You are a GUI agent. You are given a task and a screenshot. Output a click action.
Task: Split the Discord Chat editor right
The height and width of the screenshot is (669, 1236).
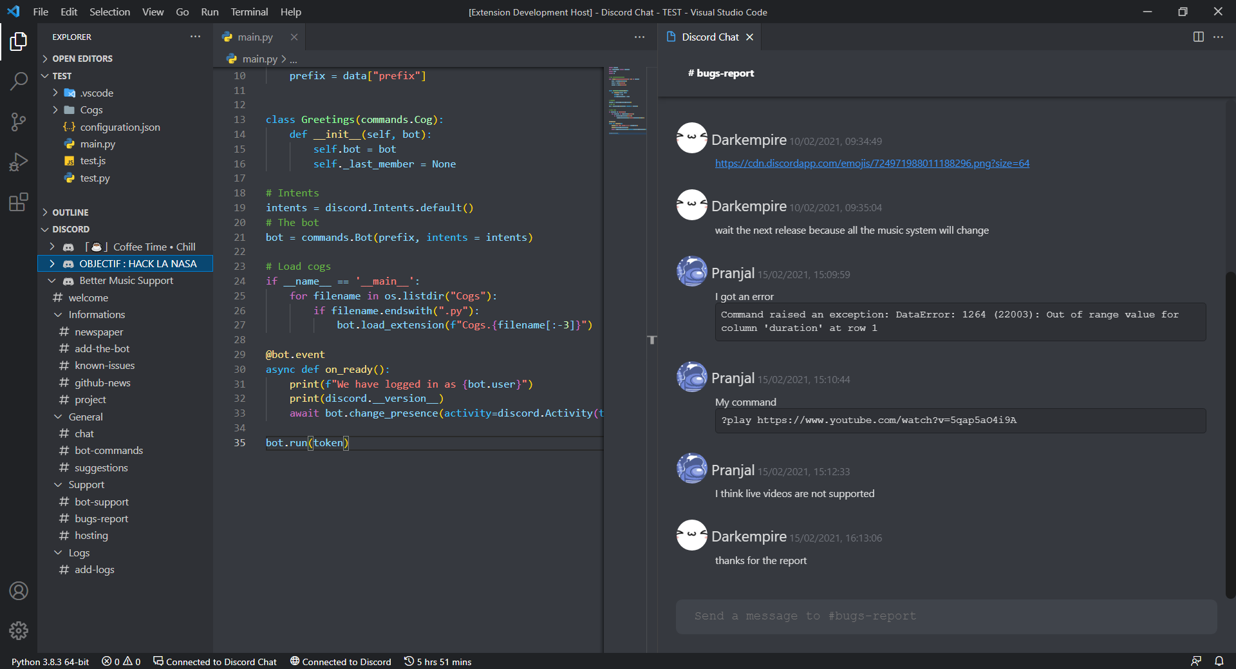point(1198,37)
